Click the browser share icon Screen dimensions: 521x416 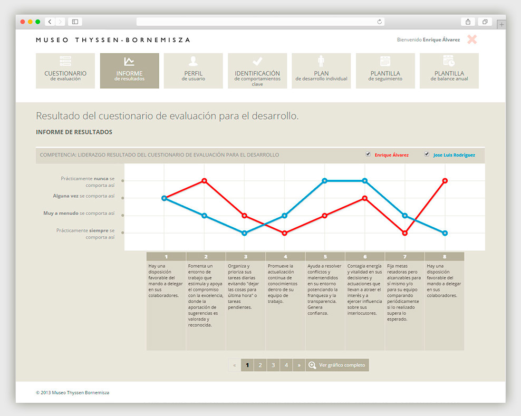pyautogui.click(x=468, y=22)
